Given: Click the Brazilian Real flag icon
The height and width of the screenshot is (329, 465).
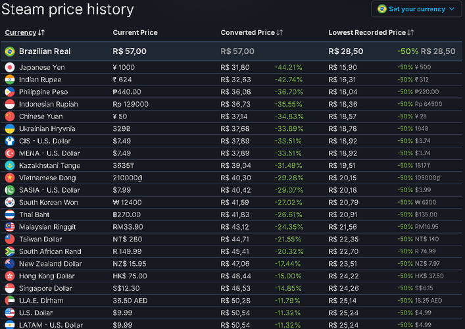Looking at the screenshot, I should coord(10,51).
